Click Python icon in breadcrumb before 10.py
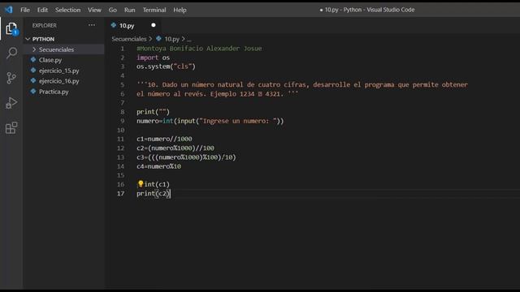Viewport: 520px width, 292px height. pos(159,39)
